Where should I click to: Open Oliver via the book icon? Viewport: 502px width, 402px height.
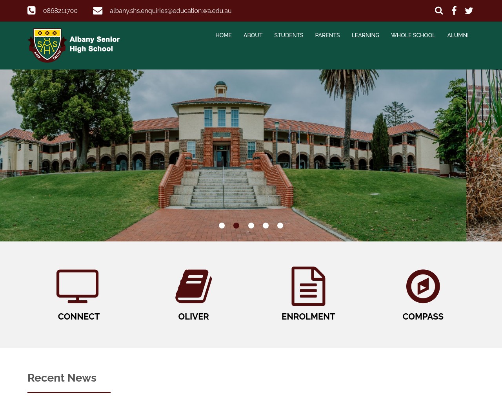193,286
